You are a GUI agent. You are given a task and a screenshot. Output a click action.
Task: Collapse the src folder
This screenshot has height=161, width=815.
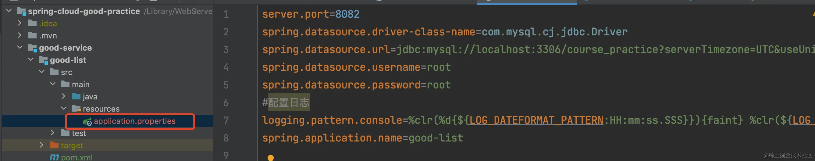click(x=41, y=72)
